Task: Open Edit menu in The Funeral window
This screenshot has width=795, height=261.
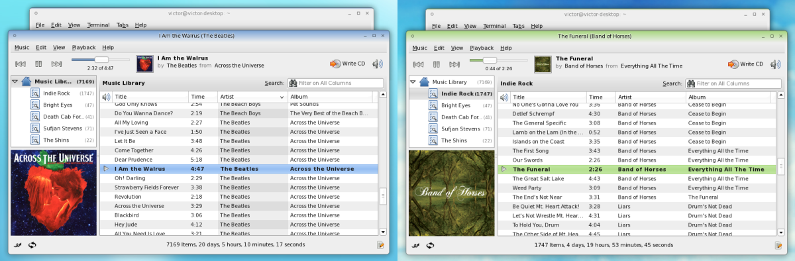Action: coord(439,47)
